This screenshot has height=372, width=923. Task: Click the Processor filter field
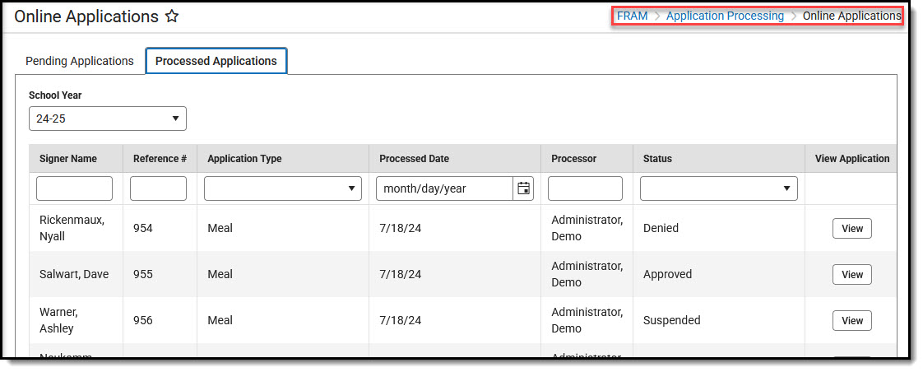585,188
